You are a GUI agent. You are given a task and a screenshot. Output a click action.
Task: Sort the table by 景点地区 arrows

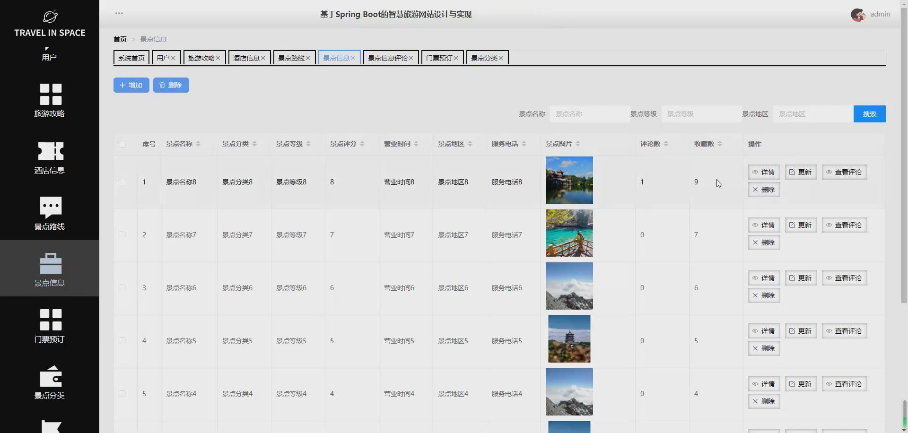pyautogui.click(x=470, y=144)
